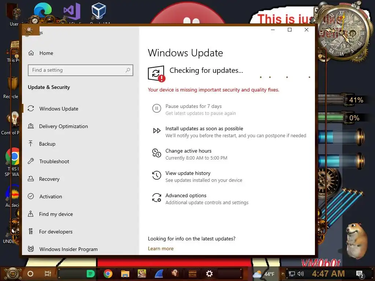Click the Delivery Optimization icon
Screen dimensions: 375x281
pyautogui.click(x=31, y=126)
